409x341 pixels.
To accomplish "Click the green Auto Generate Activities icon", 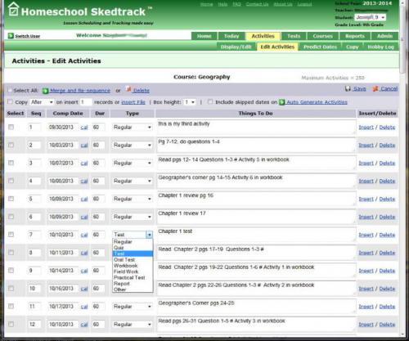I will click(x=282, y=102).
